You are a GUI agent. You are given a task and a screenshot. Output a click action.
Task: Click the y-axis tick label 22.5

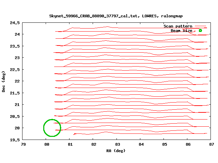(x=15, y=70)
